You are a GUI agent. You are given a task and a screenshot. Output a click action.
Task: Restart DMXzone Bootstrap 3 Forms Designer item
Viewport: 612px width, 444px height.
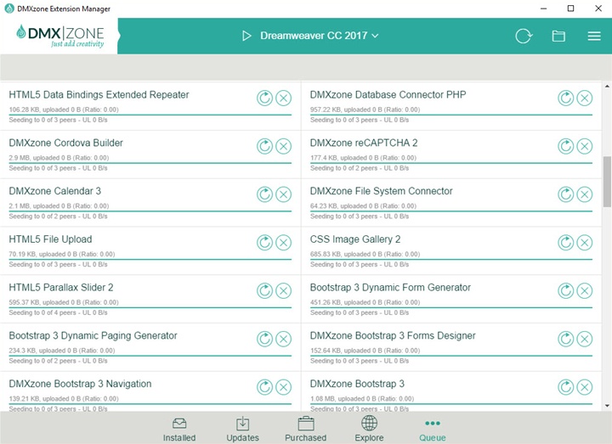click(565, 339)
